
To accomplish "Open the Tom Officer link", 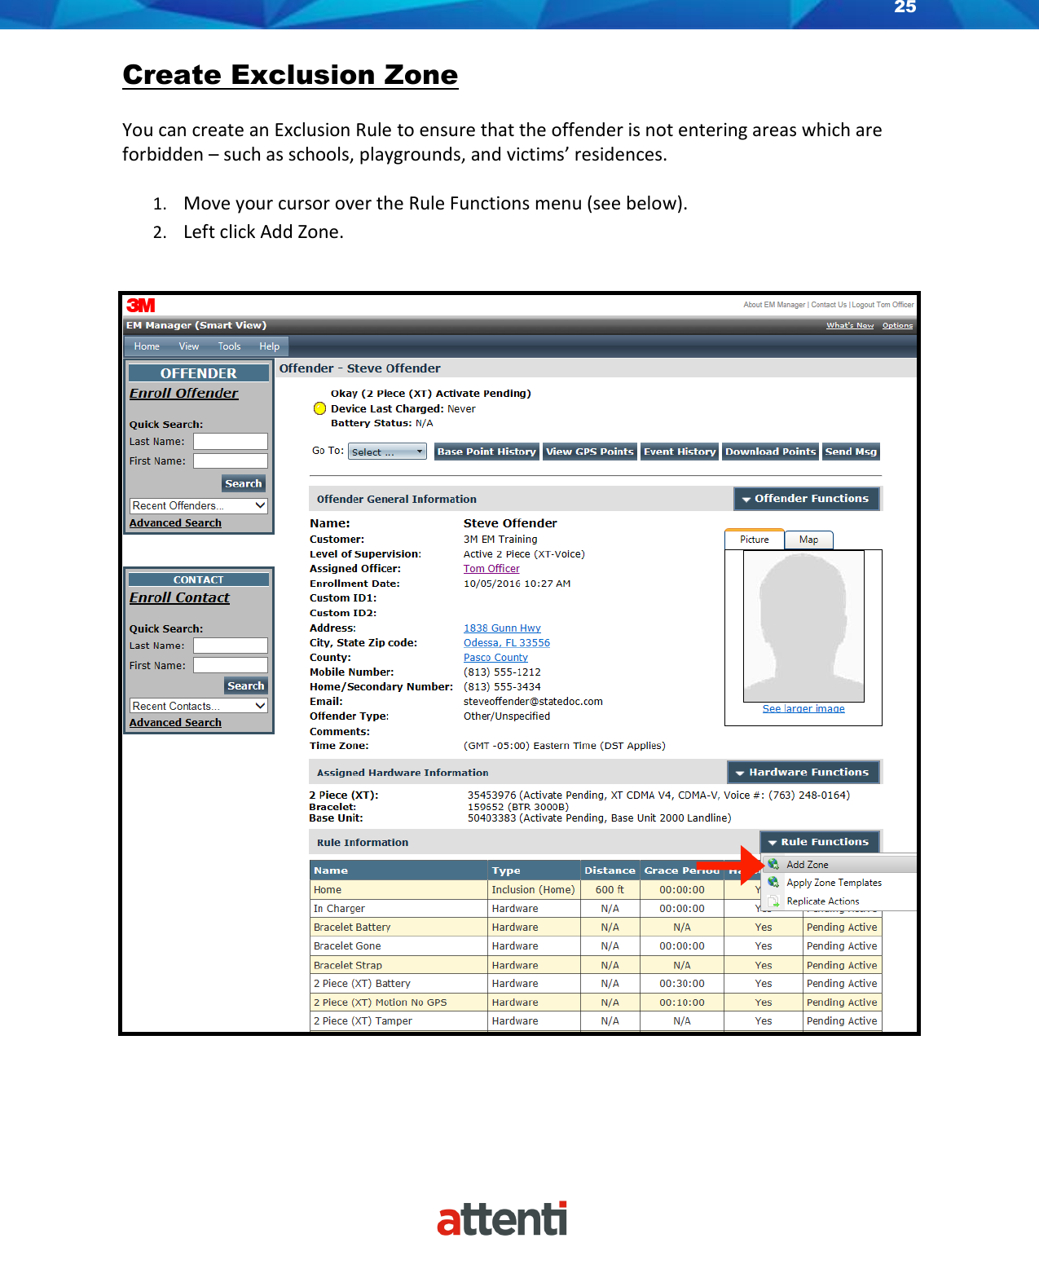I will pyautogui.click(x=491, y=569).
